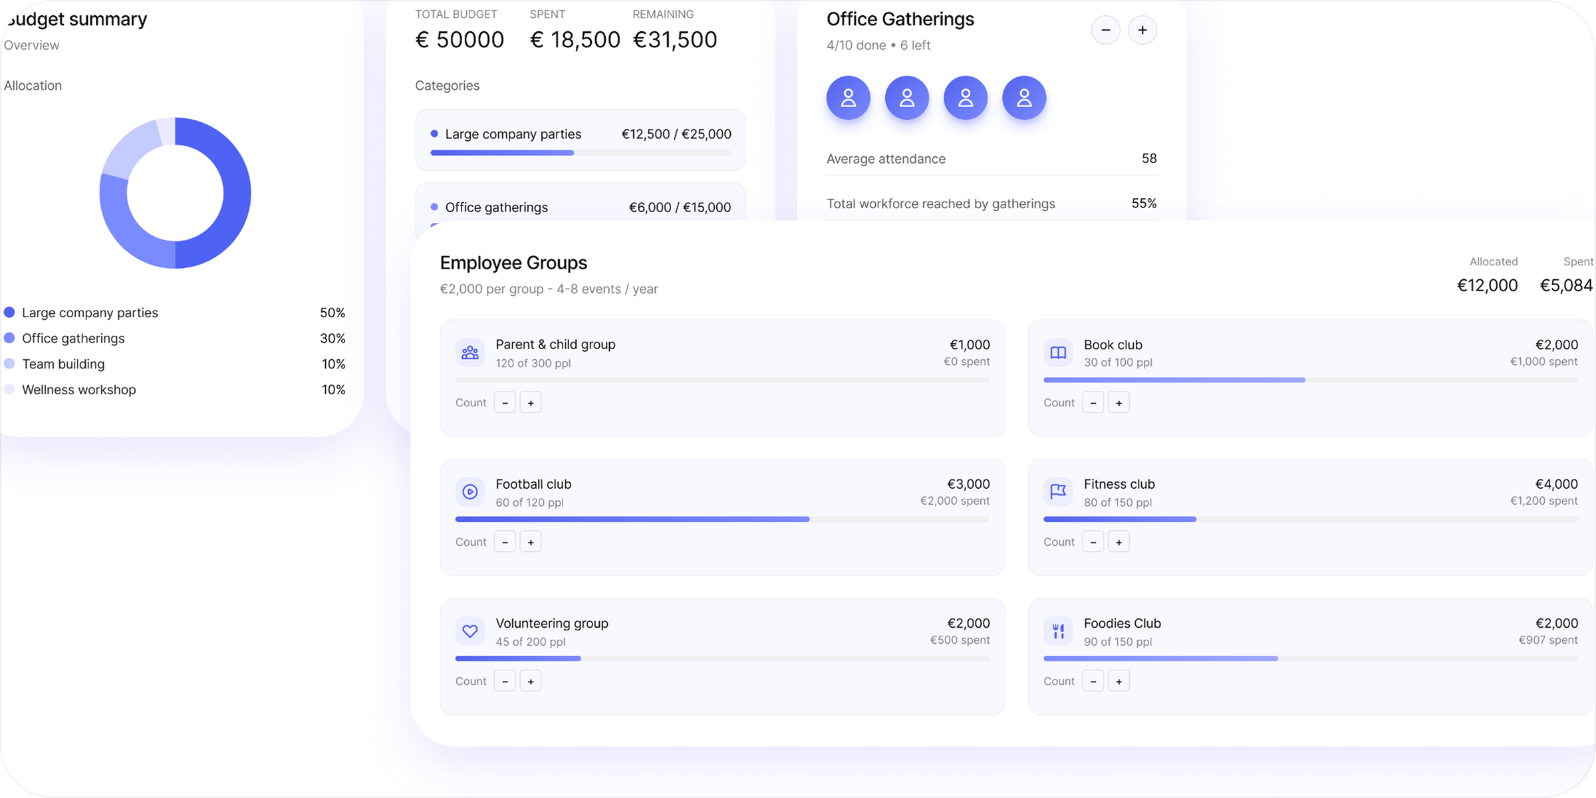Viewport: 1596px width, 798px height.
Task: Click the Fitness club flag icon
Action: tap(1058, 491)
